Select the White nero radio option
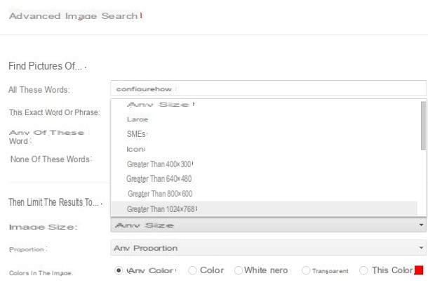Image resolution: width=428 pixels, height=283 pixels. tap(239, 270)
